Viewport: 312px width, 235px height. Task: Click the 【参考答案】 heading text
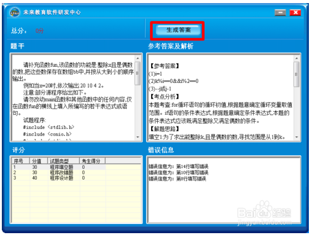(165, 66)
